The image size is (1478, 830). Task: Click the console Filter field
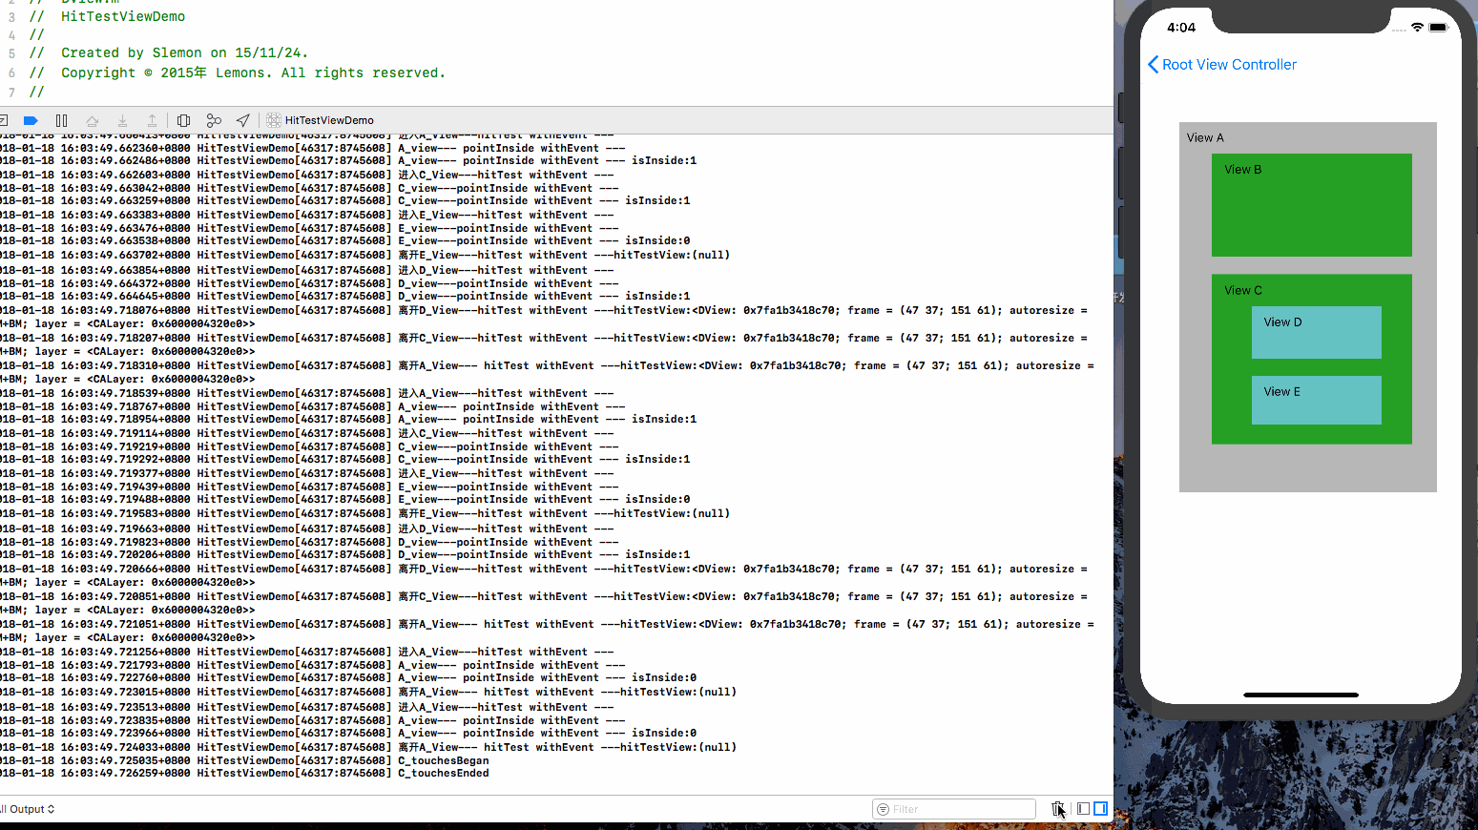(959, 809)
